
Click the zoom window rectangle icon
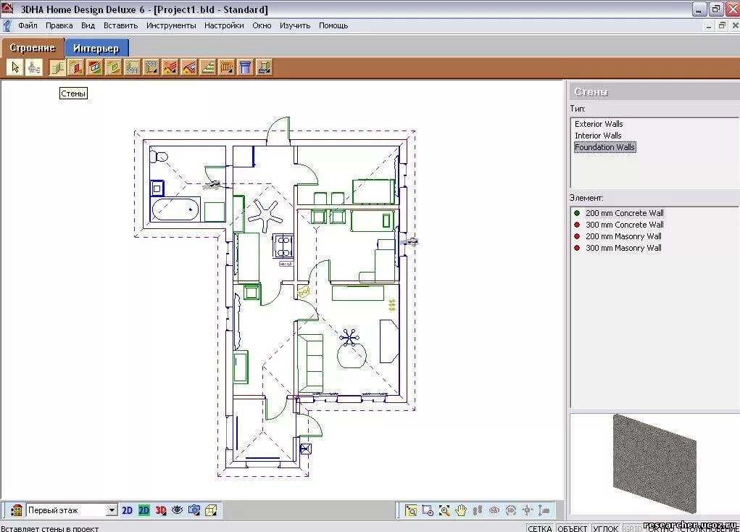[428, 510]
